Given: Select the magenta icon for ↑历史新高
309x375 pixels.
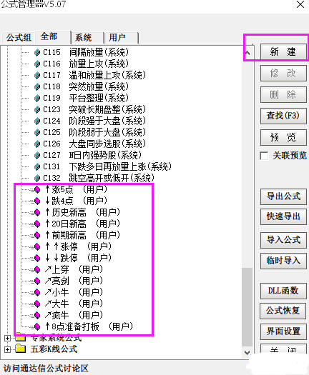Looking at the screenshot, I should pyautogui.click(x=37, y=212).
